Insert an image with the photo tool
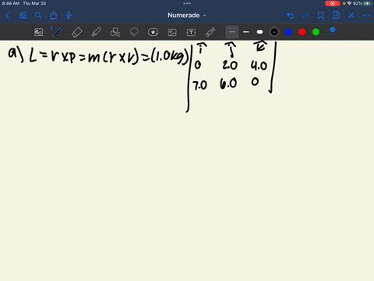374x281 pixels. tap(172, 32)
